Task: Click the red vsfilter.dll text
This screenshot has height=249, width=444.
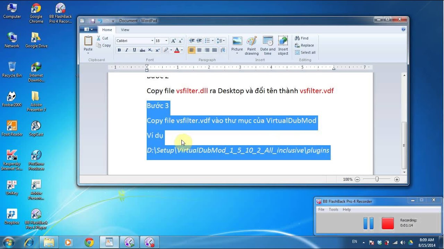Action: (192, 91)
